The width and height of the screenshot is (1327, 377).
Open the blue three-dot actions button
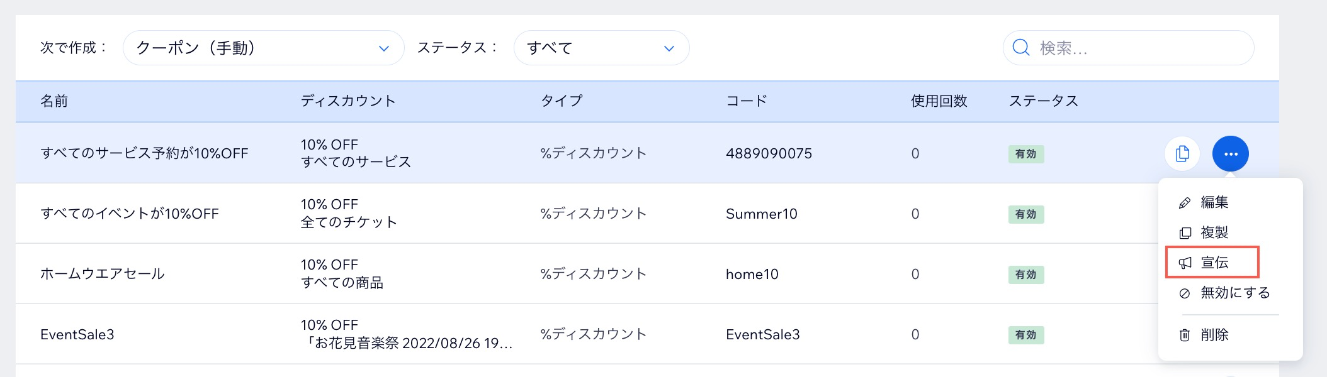(x=1231, y=153)
